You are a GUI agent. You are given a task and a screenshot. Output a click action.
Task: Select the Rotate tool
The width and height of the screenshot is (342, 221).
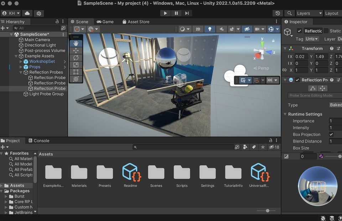(76, 58)
